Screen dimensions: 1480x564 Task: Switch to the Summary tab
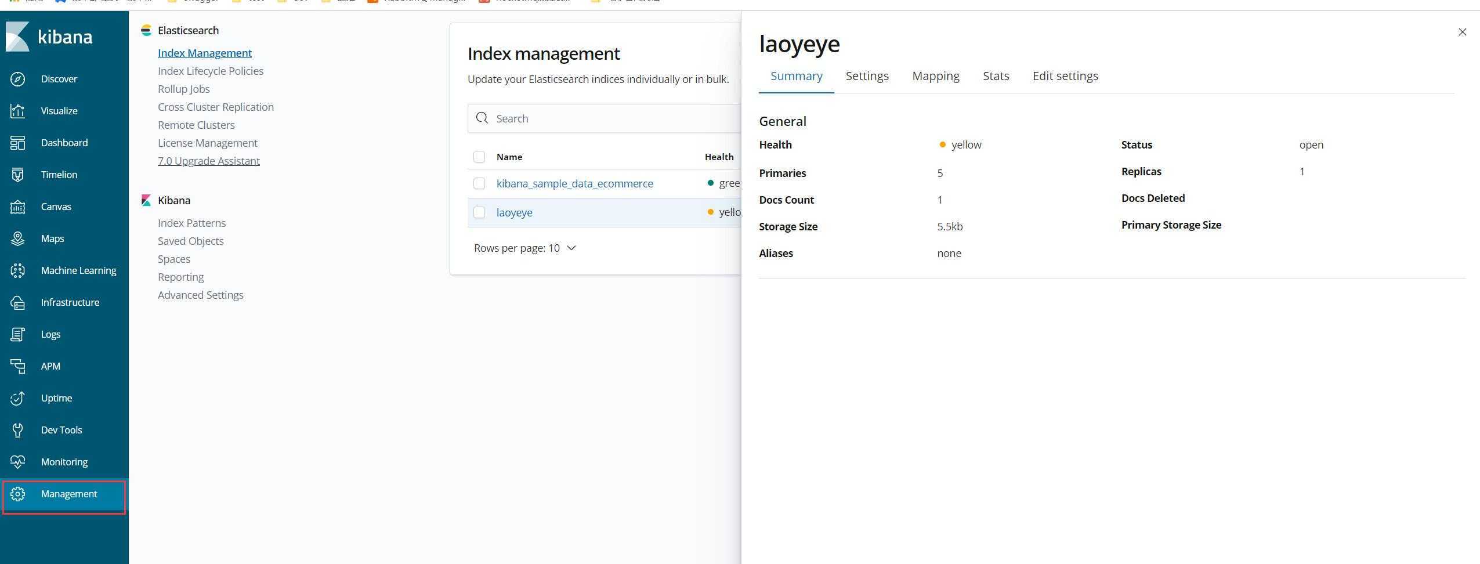click(797, 76)
